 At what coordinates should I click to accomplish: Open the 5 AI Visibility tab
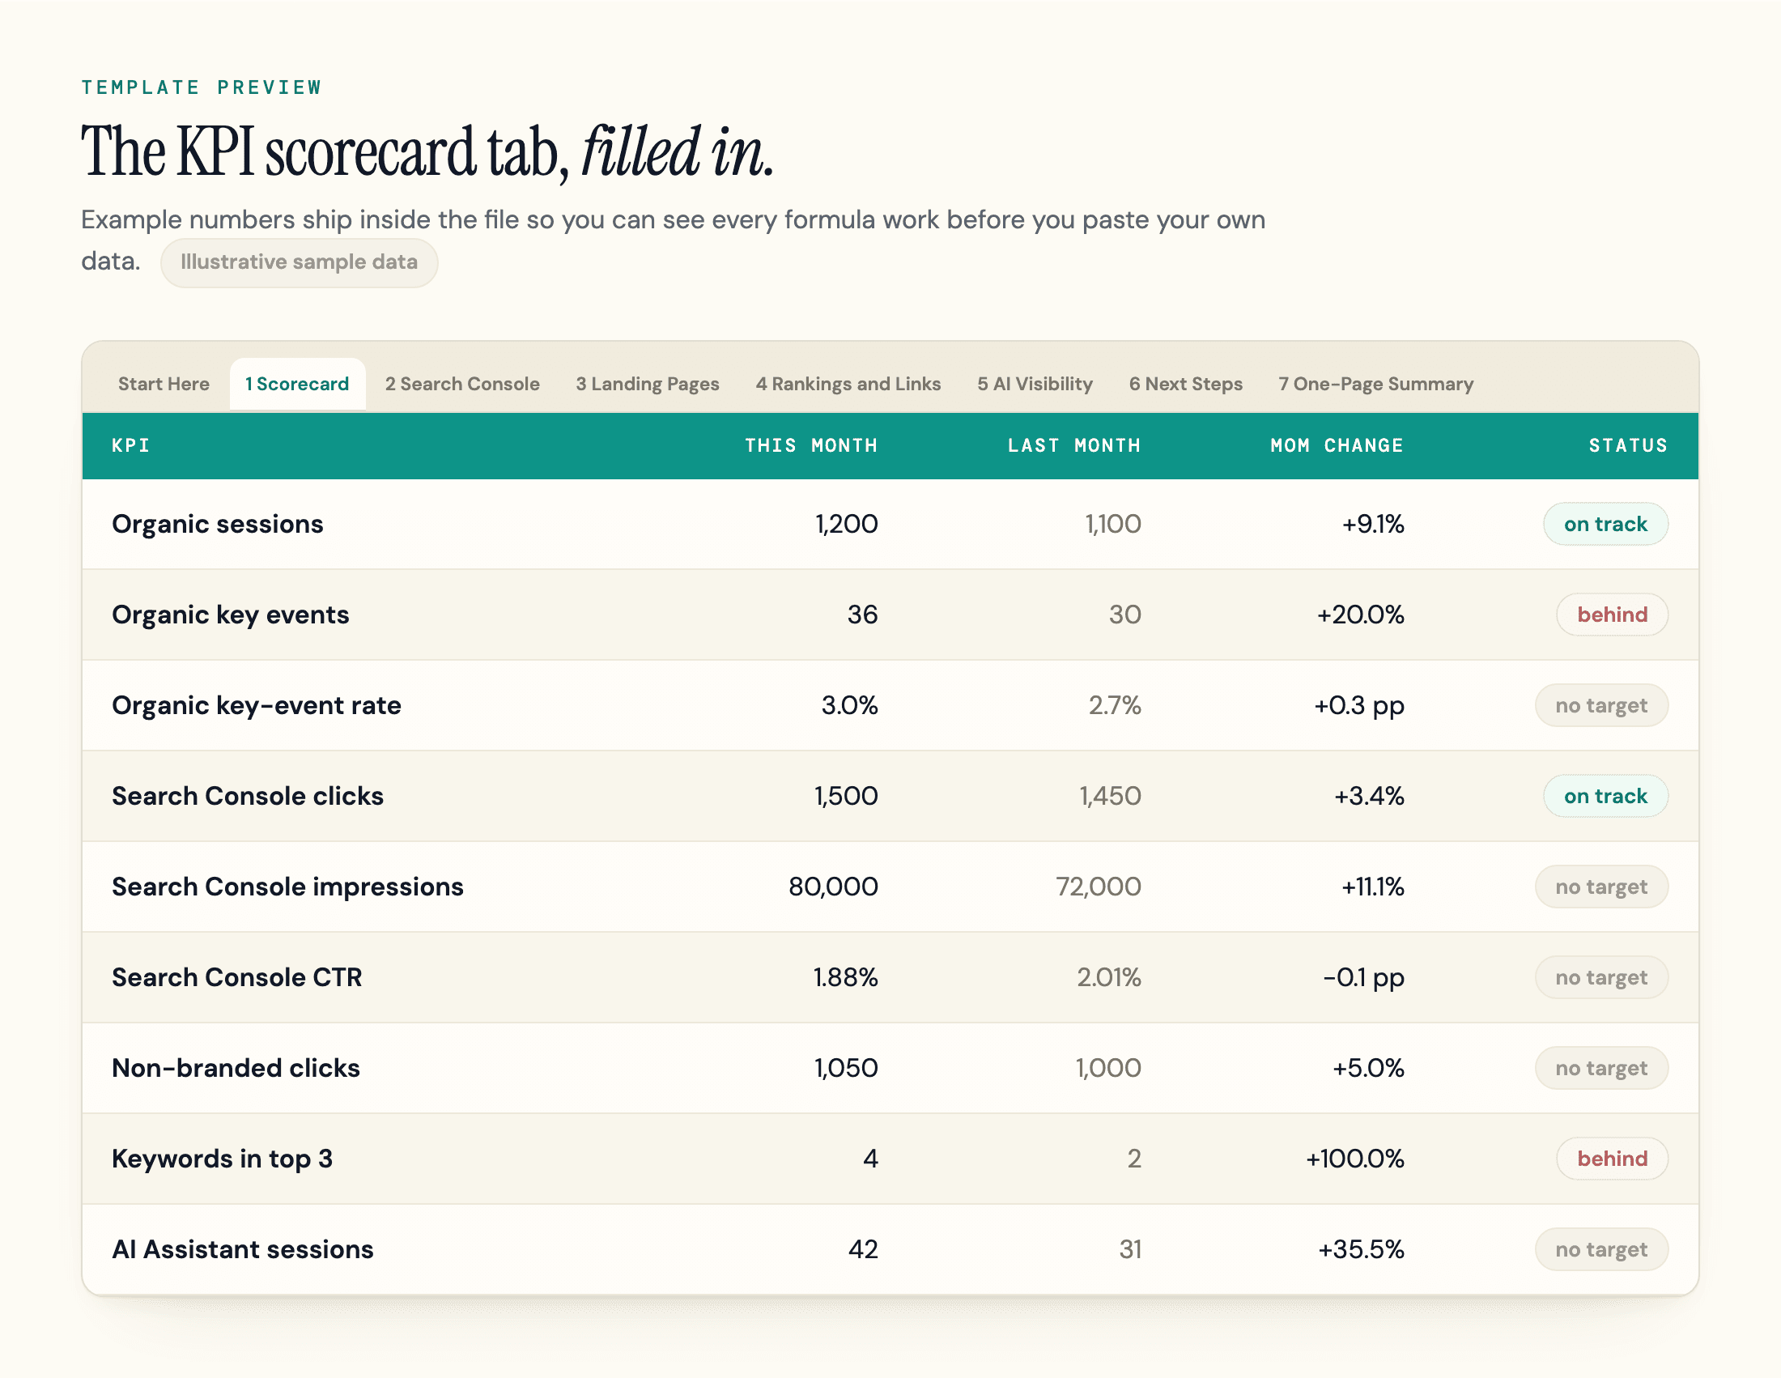[1035, 384]
